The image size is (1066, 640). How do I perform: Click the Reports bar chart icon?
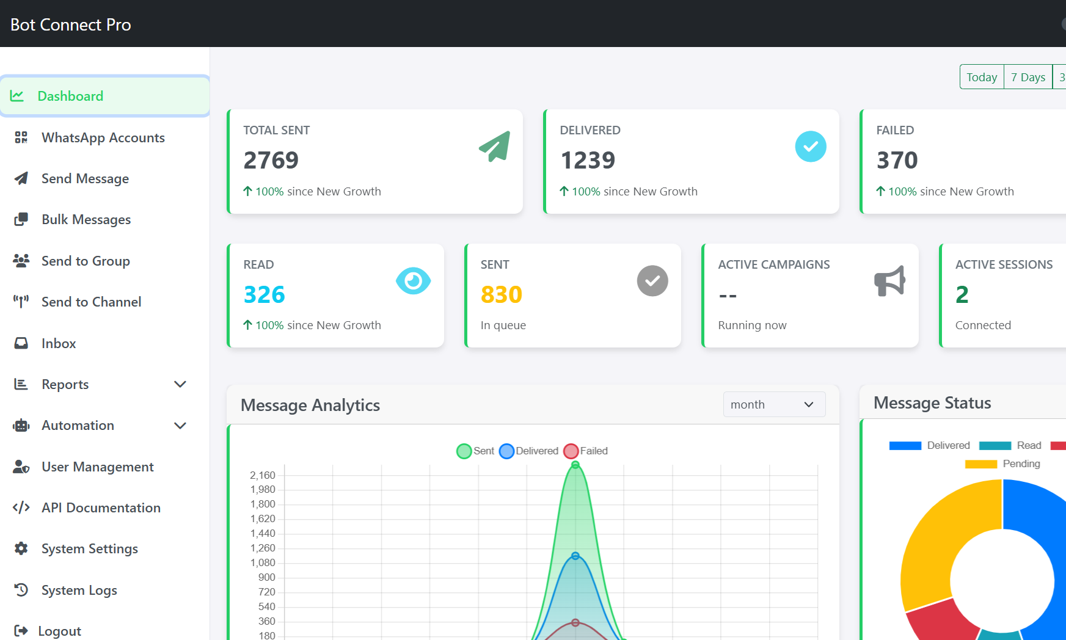21,384
